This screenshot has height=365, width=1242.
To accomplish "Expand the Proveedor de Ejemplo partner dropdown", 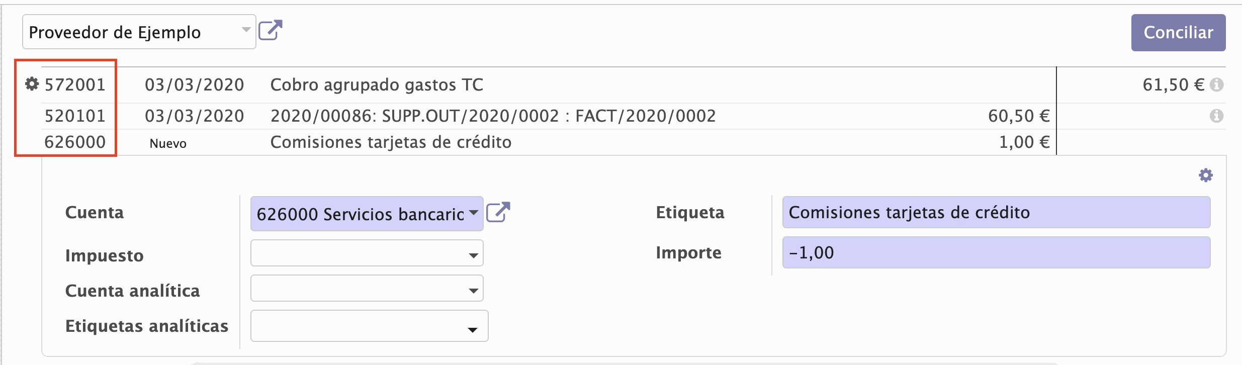I will pyautogui.click(x=246, y=30).
